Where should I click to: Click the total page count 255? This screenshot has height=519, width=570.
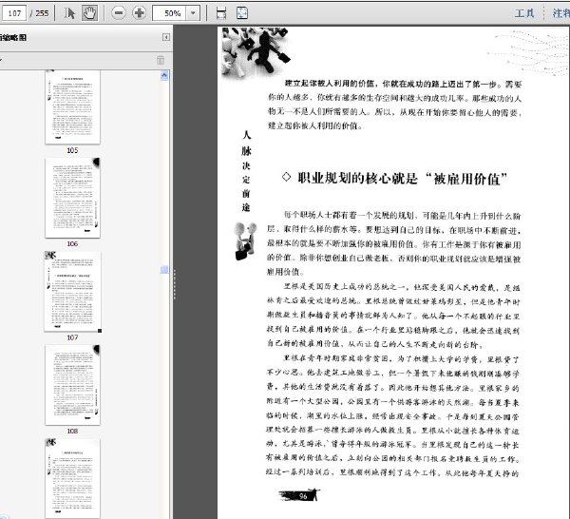pyautogui.click(x=42, y=13)
